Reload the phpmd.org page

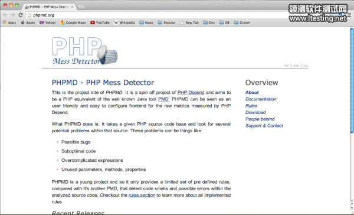click(x=21, y=15)
